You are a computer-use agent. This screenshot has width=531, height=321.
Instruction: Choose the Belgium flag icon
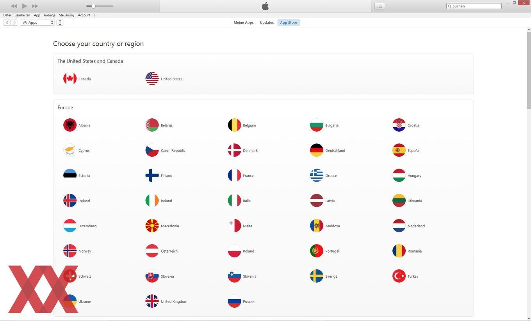(235, 125)
